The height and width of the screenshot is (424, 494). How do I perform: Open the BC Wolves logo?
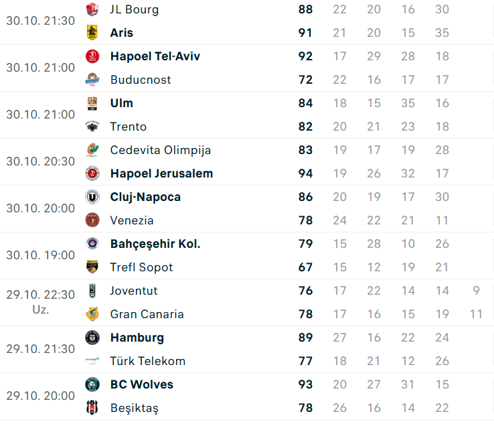[92, 384]
